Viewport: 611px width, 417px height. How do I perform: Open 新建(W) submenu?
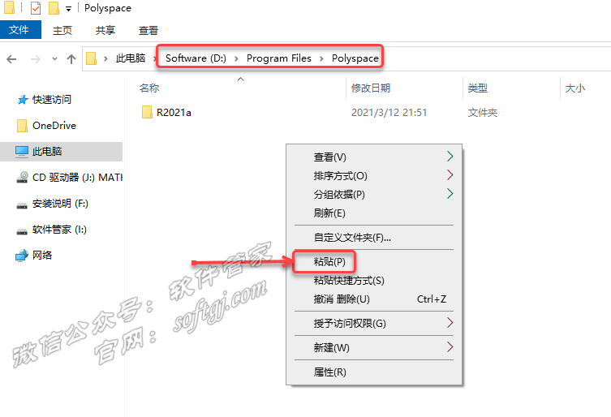tap(374, 347)
